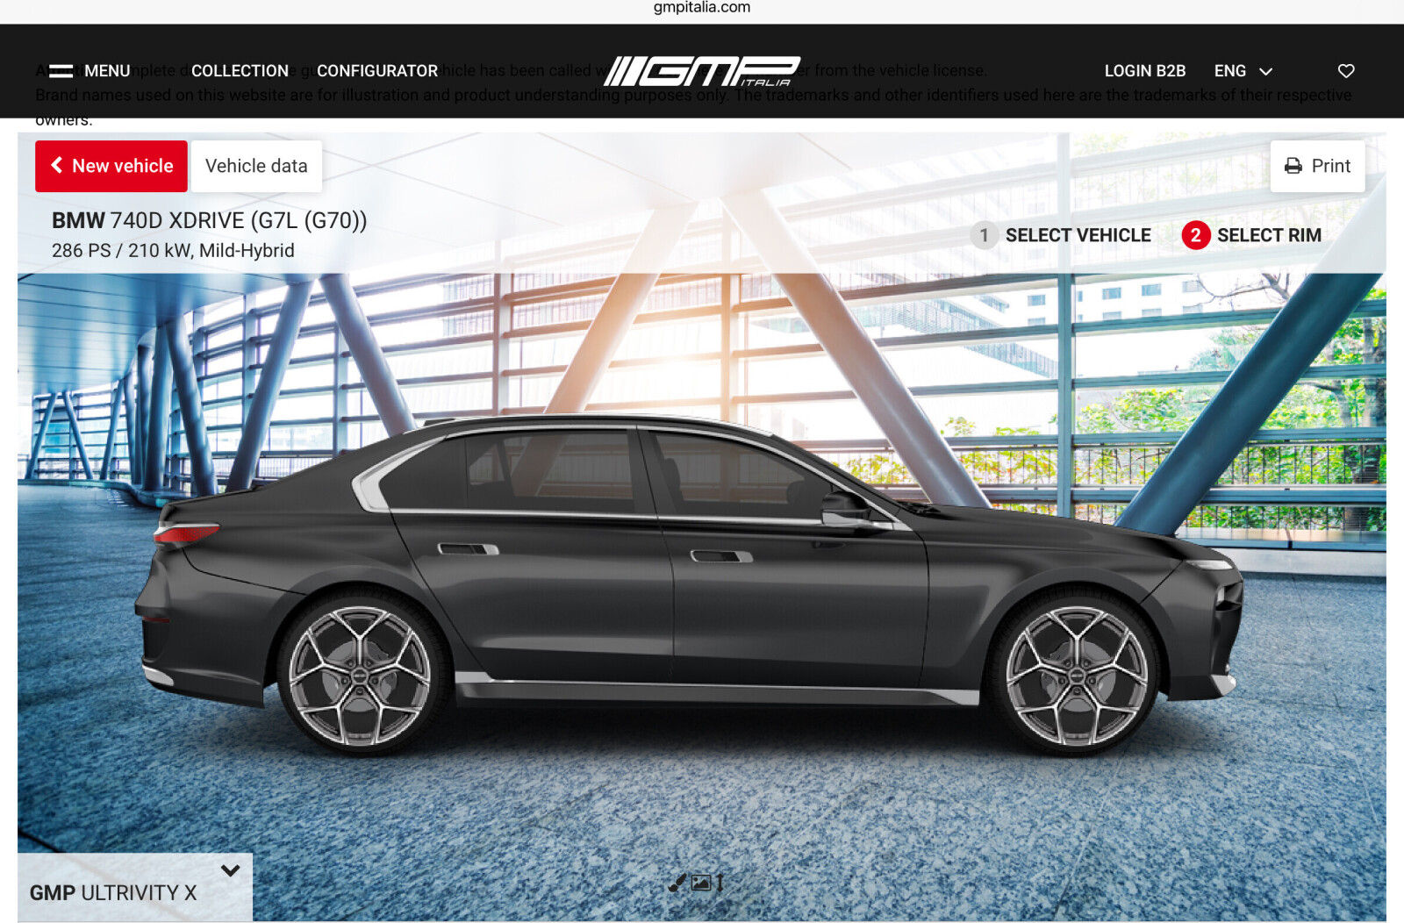Click the rear wheel rim preview
This screenshot has height=923, width=1404.
pos(361,676)
